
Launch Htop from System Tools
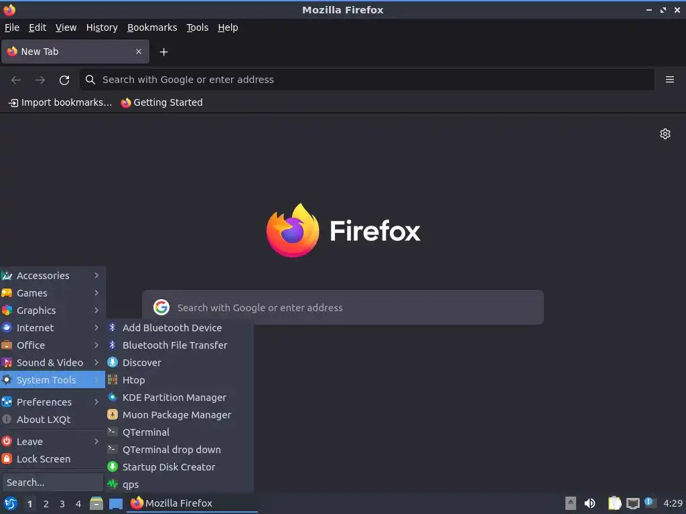[x=180, y=380]
